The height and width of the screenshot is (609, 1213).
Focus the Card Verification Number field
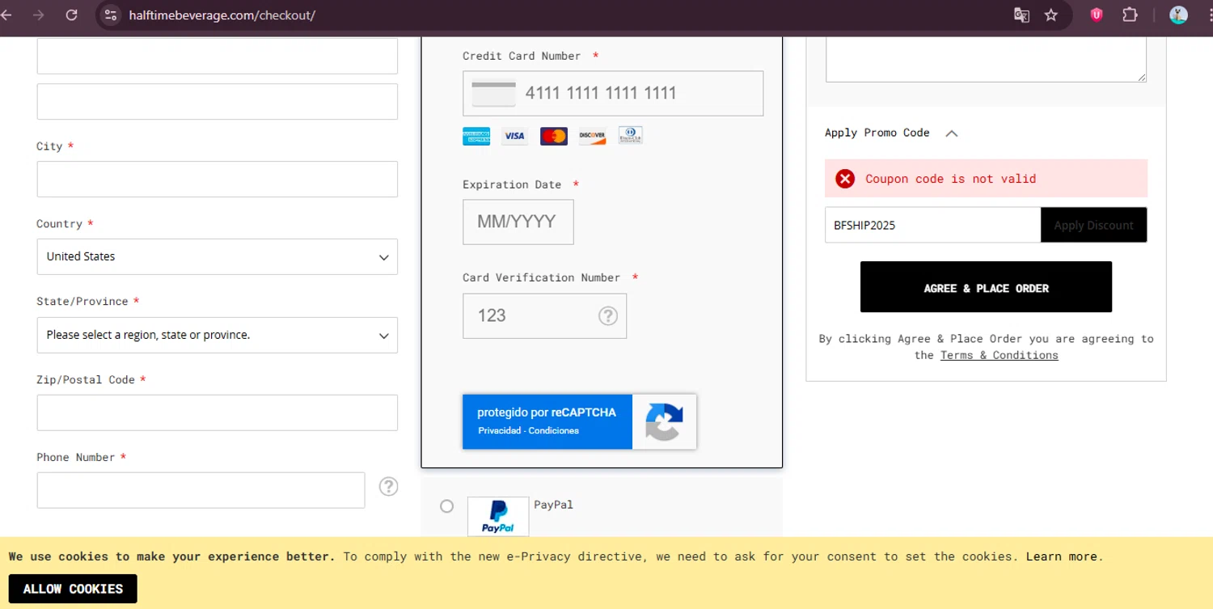pos(544,315)
